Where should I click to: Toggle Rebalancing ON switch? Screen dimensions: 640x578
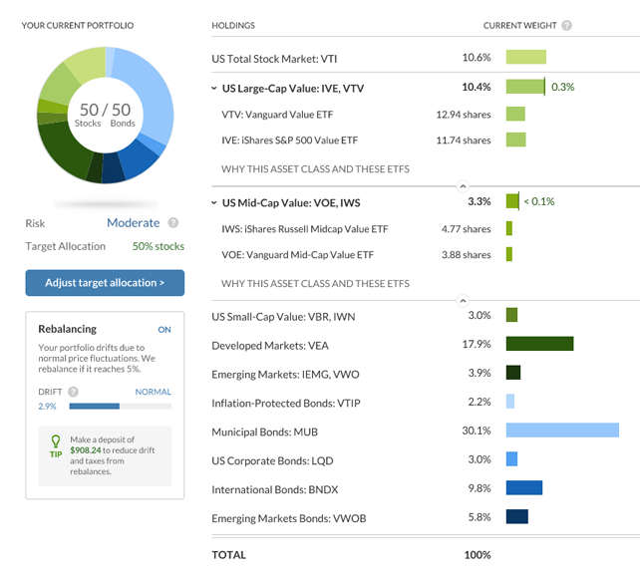[164, 330]
